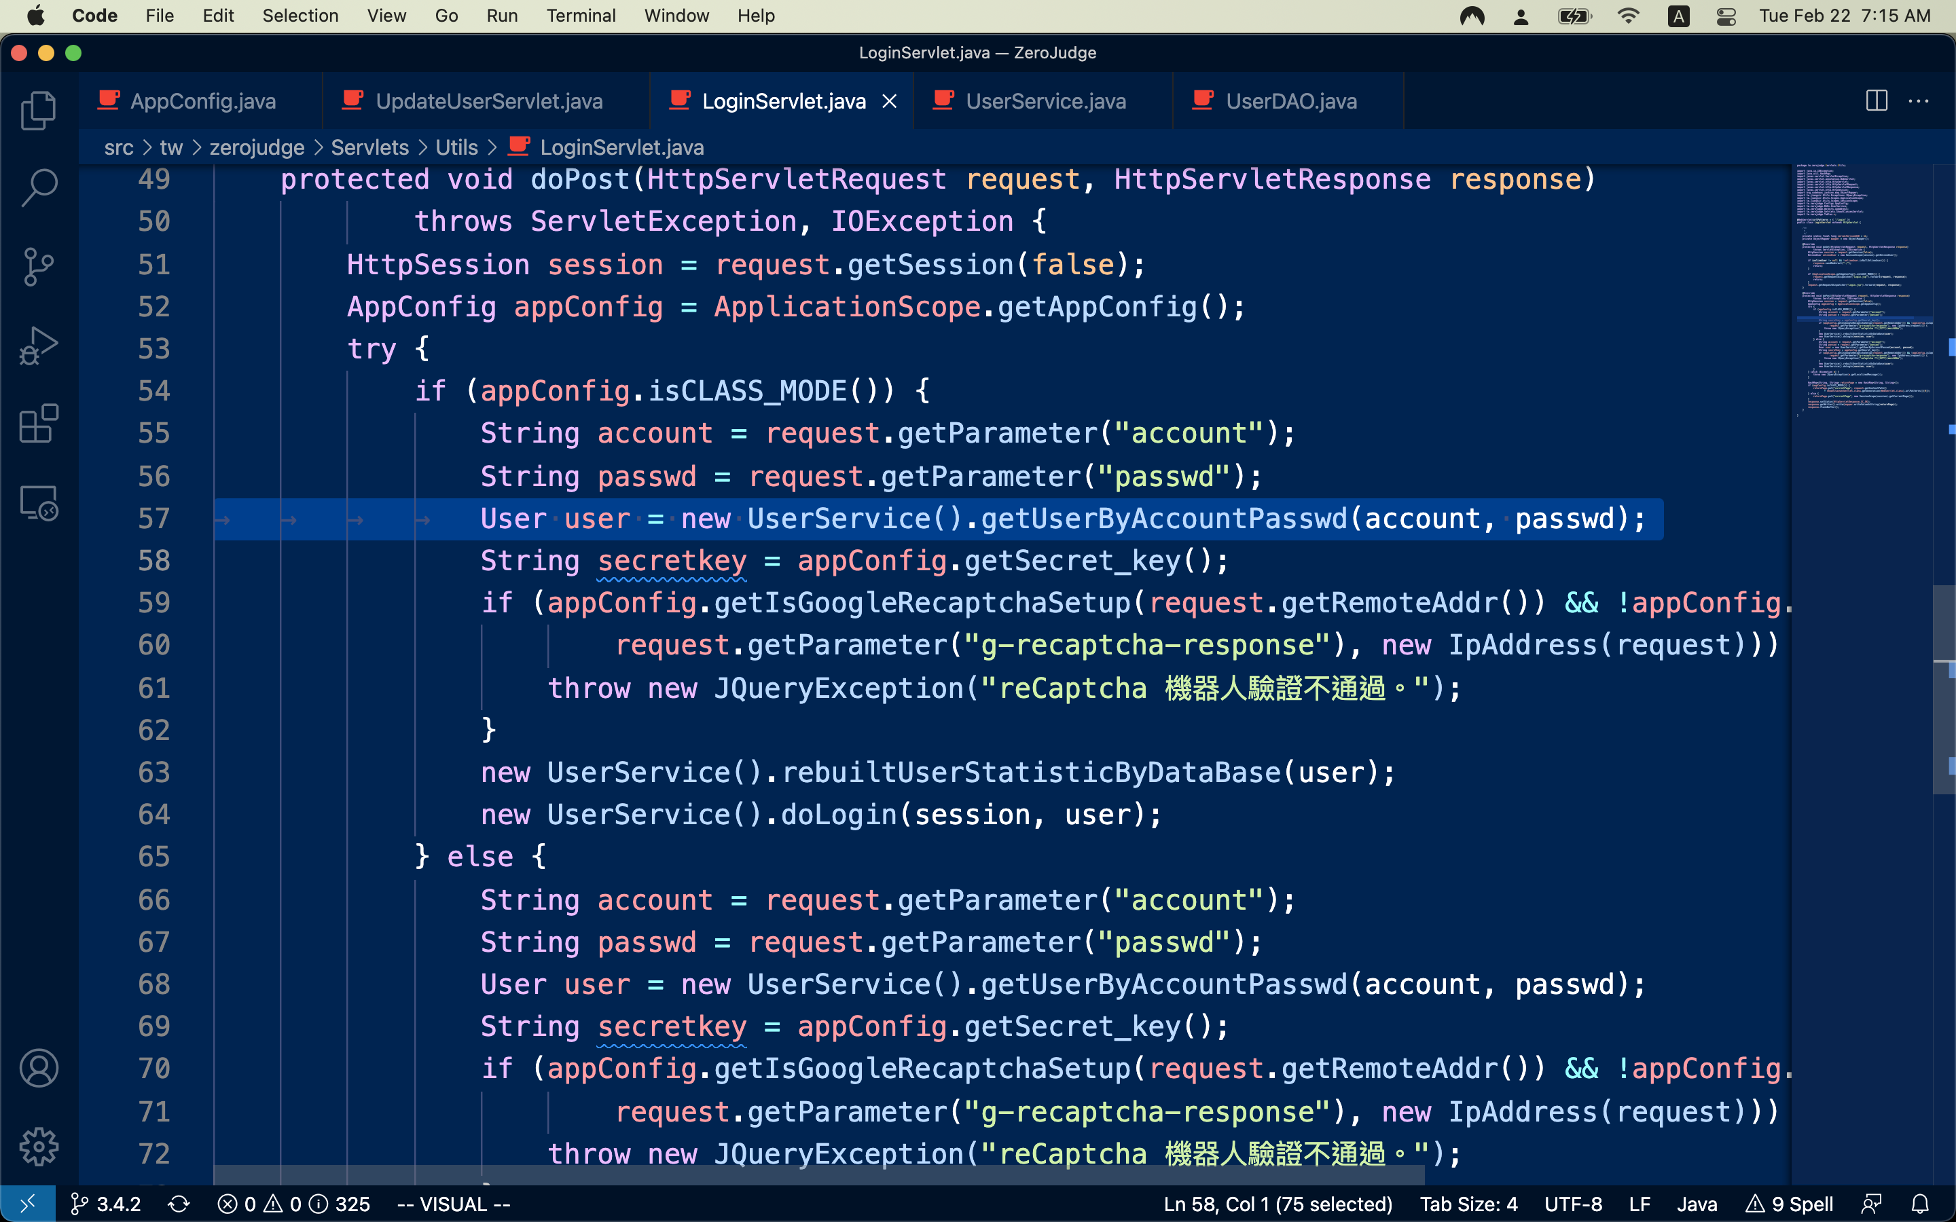Open the Terminal menu
Screen dimensions: 1956x1222
pos(580,16)
